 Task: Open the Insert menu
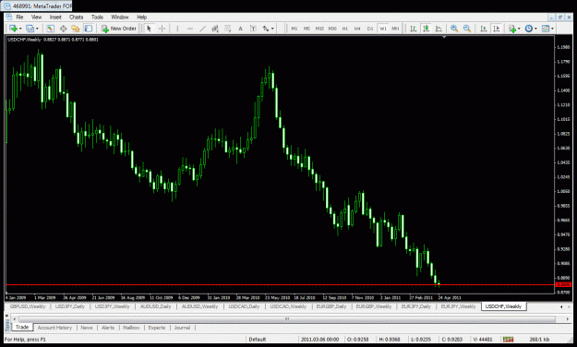[x=55, y=17]
